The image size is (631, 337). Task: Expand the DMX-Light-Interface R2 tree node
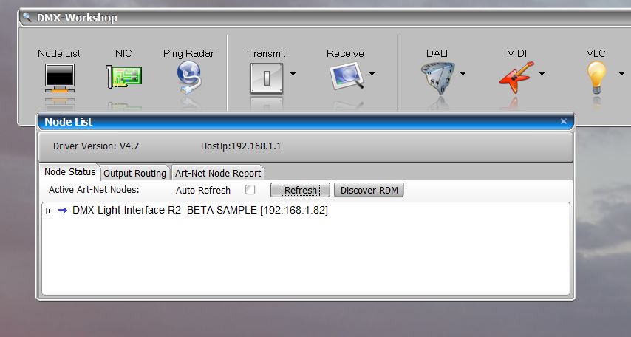pos(50,211)
